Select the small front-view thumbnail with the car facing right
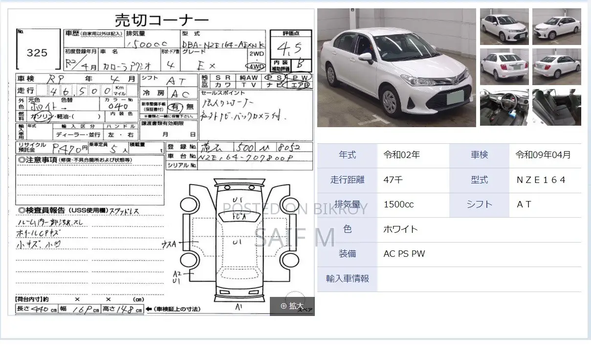This screenshot has width=591, height=360. click(504, 26)
